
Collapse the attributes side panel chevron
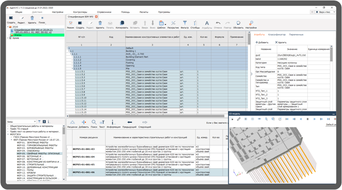click(x=251, y=74)
